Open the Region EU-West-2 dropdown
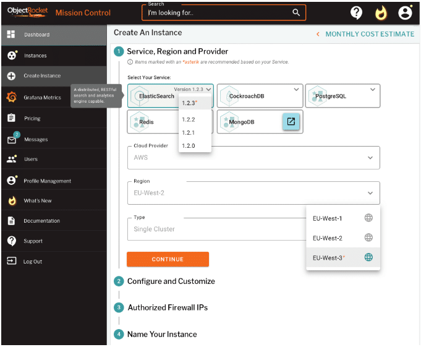421x347 pixels. [253, 193]
